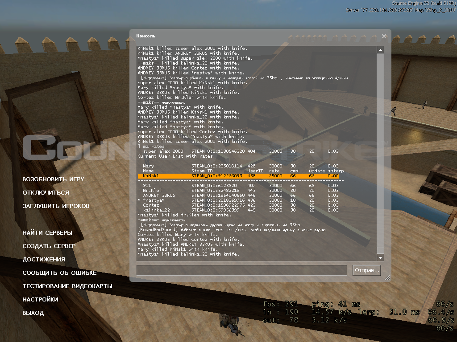Select highlighted KiNsk1 rates row

(238, 176)
